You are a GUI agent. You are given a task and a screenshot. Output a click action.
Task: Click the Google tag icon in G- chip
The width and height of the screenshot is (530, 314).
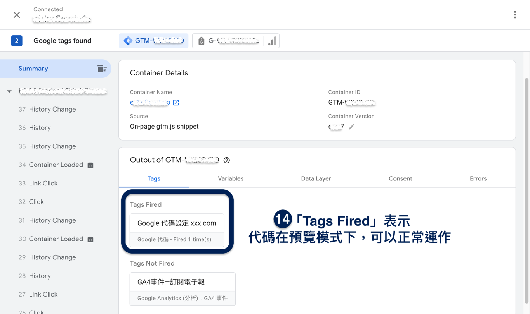[x=201, y=41]
